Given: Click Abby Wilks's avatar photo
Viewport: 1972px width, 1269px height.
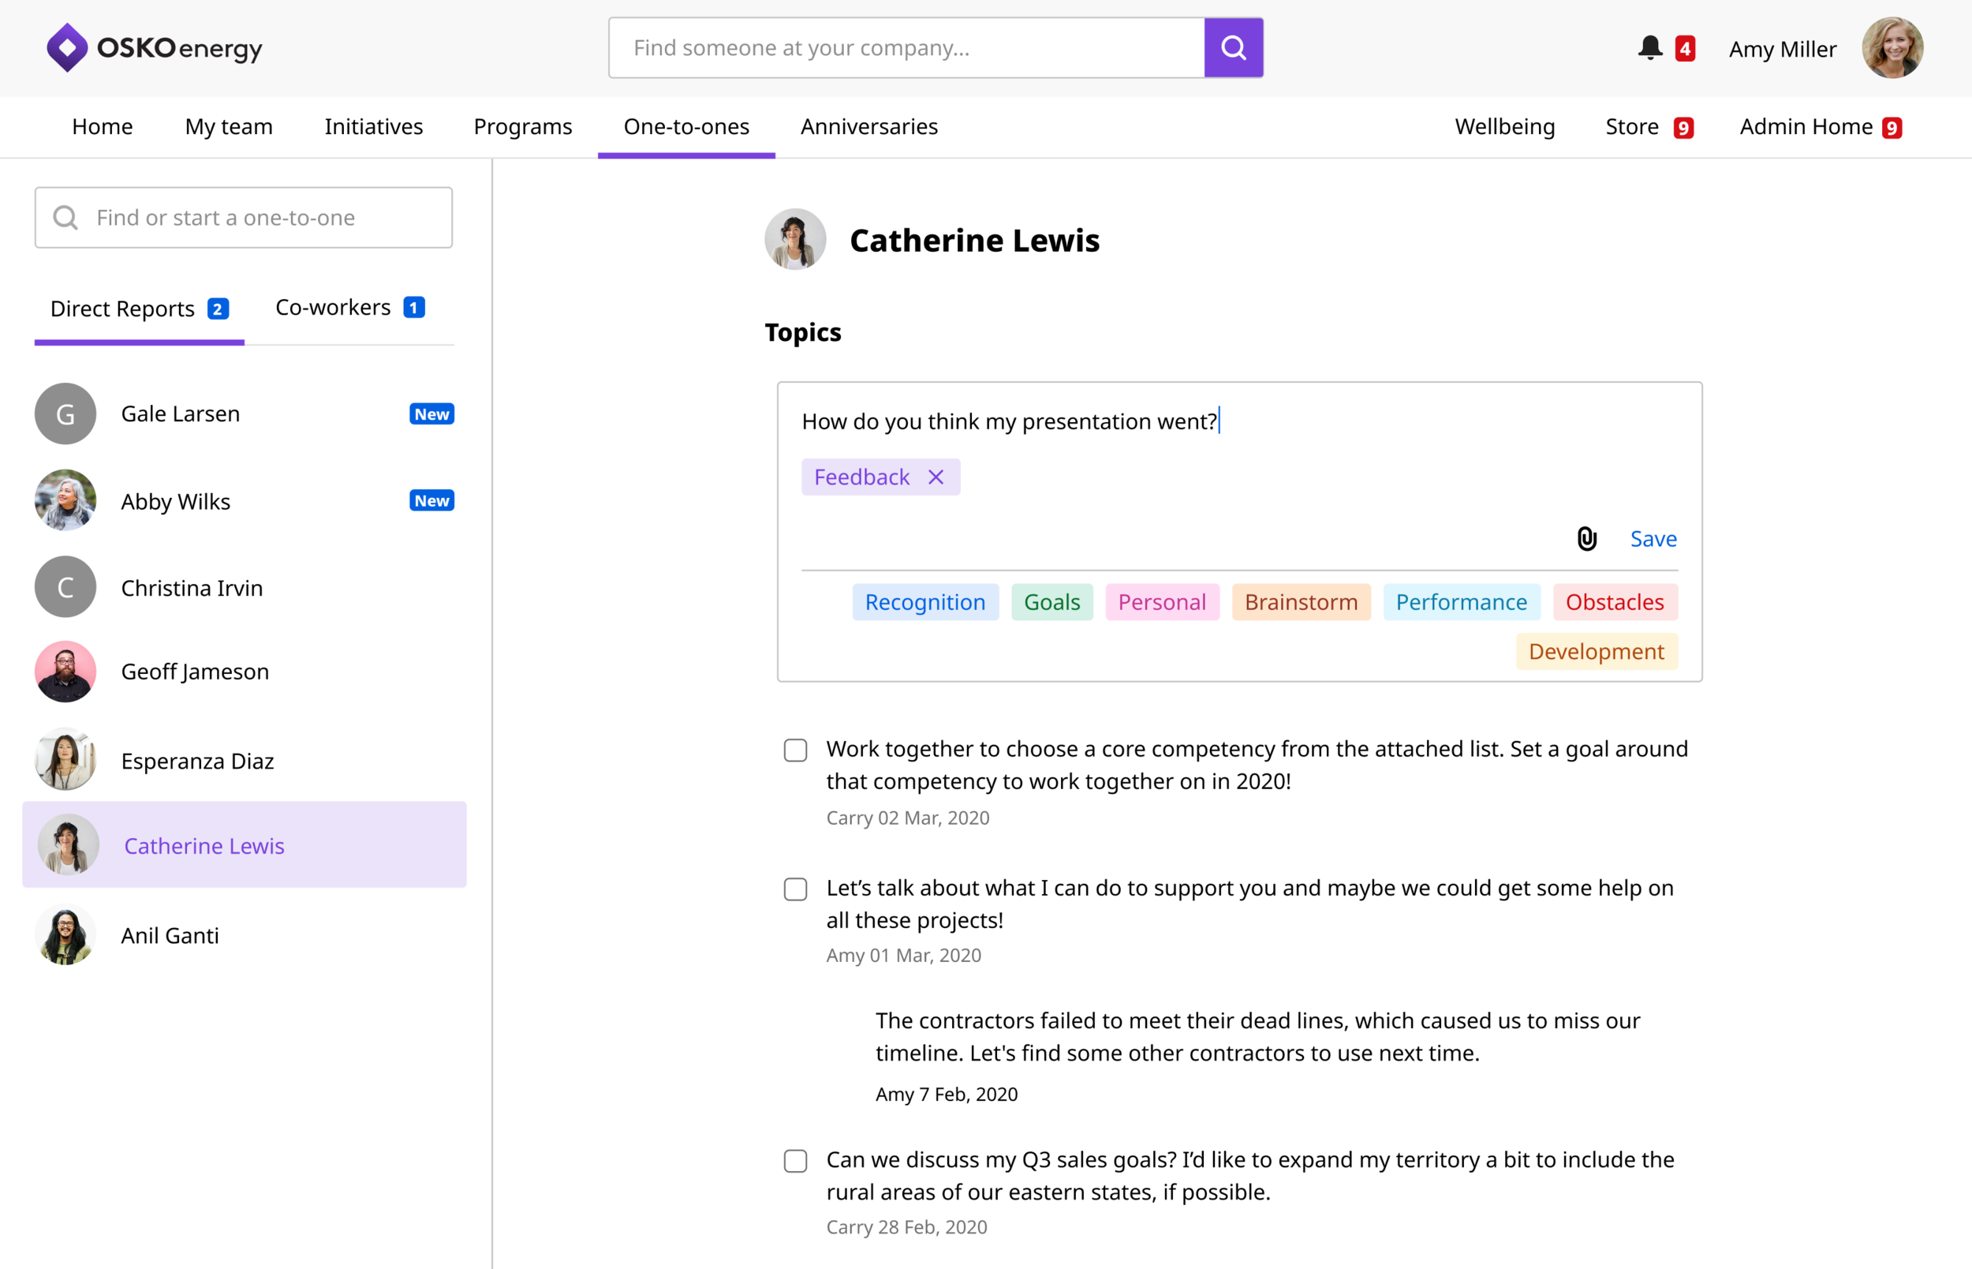Looking at the screenshot, I should coord(65,500).
